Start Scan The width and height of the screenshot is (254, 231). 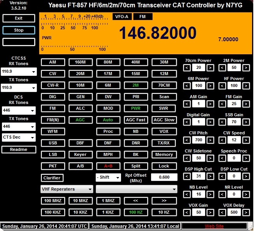coord(164,97)
